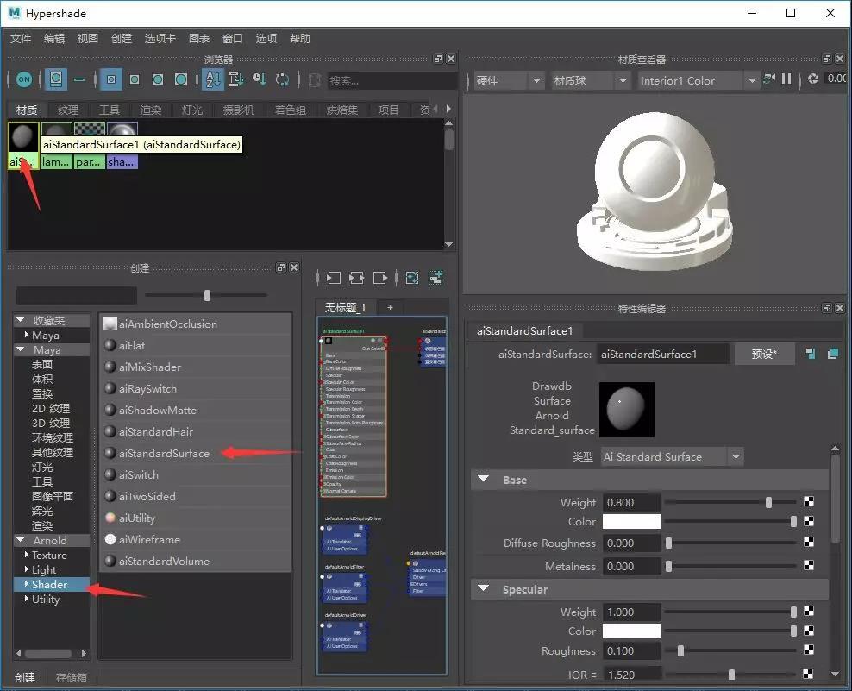The width and height of the screenshot is (852, 691).
Task: Switch to the 纹理 tab in browser
Action: point(68,110)
